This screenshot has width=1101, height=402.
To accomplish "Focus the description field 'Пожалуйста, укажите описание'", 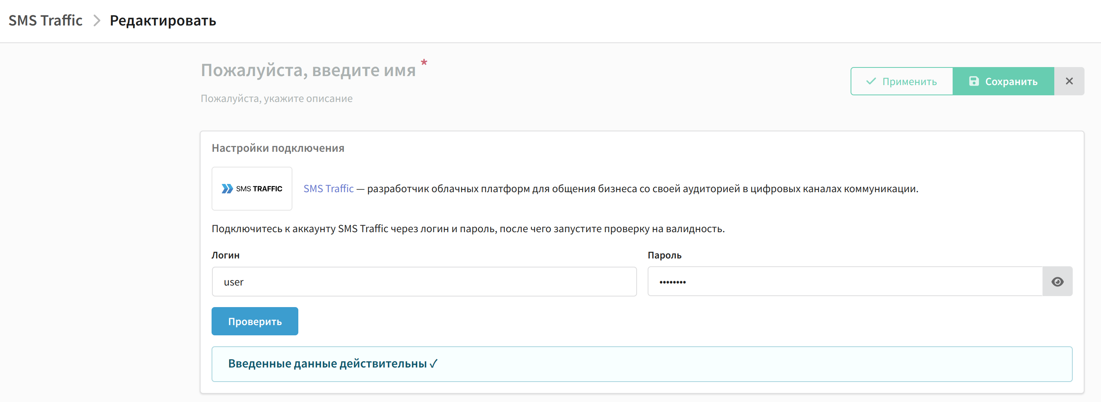I will coord(277,98).
